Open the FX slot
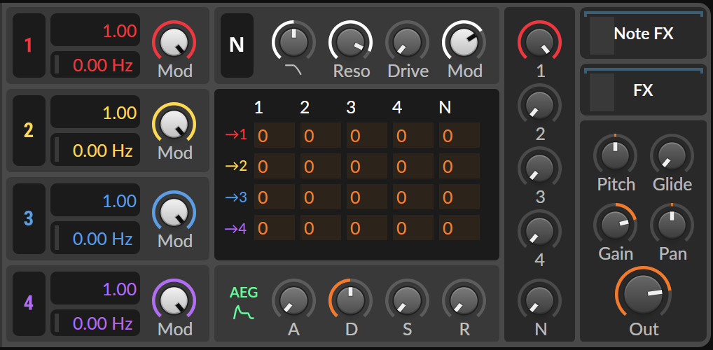The height and width of the screenshot is (350, 713). point(644,90)
